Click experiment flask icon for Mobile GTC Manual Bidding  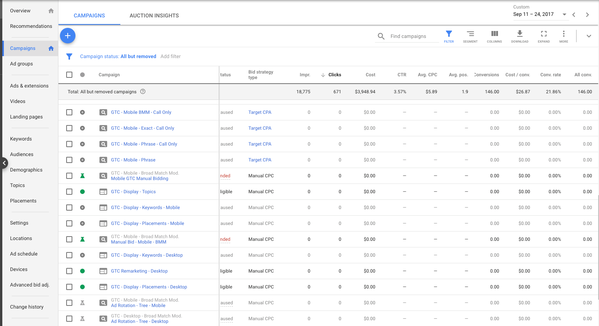coord(82,176)
